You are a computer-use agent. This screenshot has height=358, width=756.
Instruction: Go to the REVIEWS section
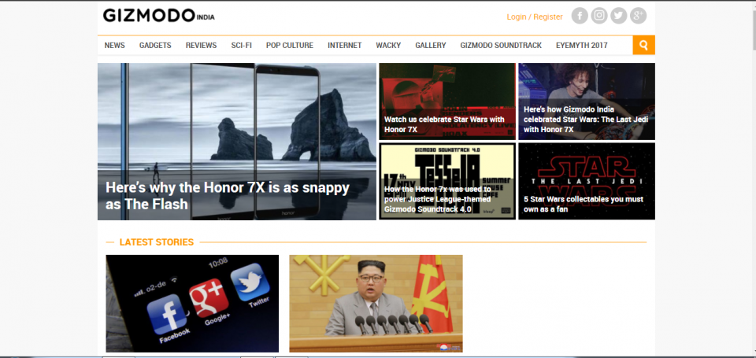pos(201,46)
